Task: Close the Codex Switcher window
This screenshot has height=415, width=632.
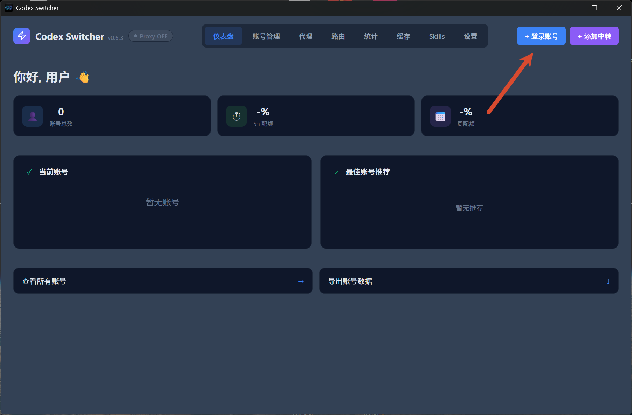Action: 619,8
